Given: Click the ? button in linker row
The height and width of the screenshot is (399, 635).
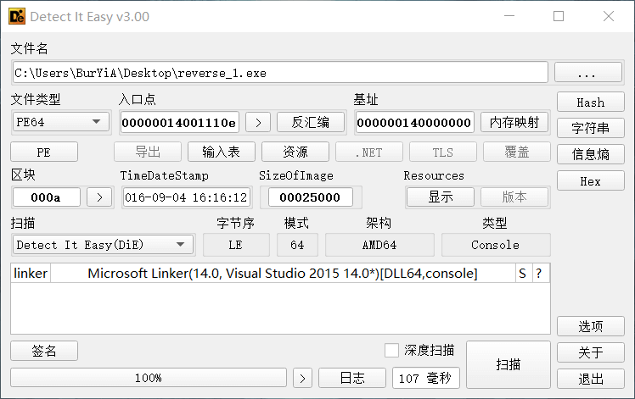Looking at the screenshot, I should tap(539, 274).
